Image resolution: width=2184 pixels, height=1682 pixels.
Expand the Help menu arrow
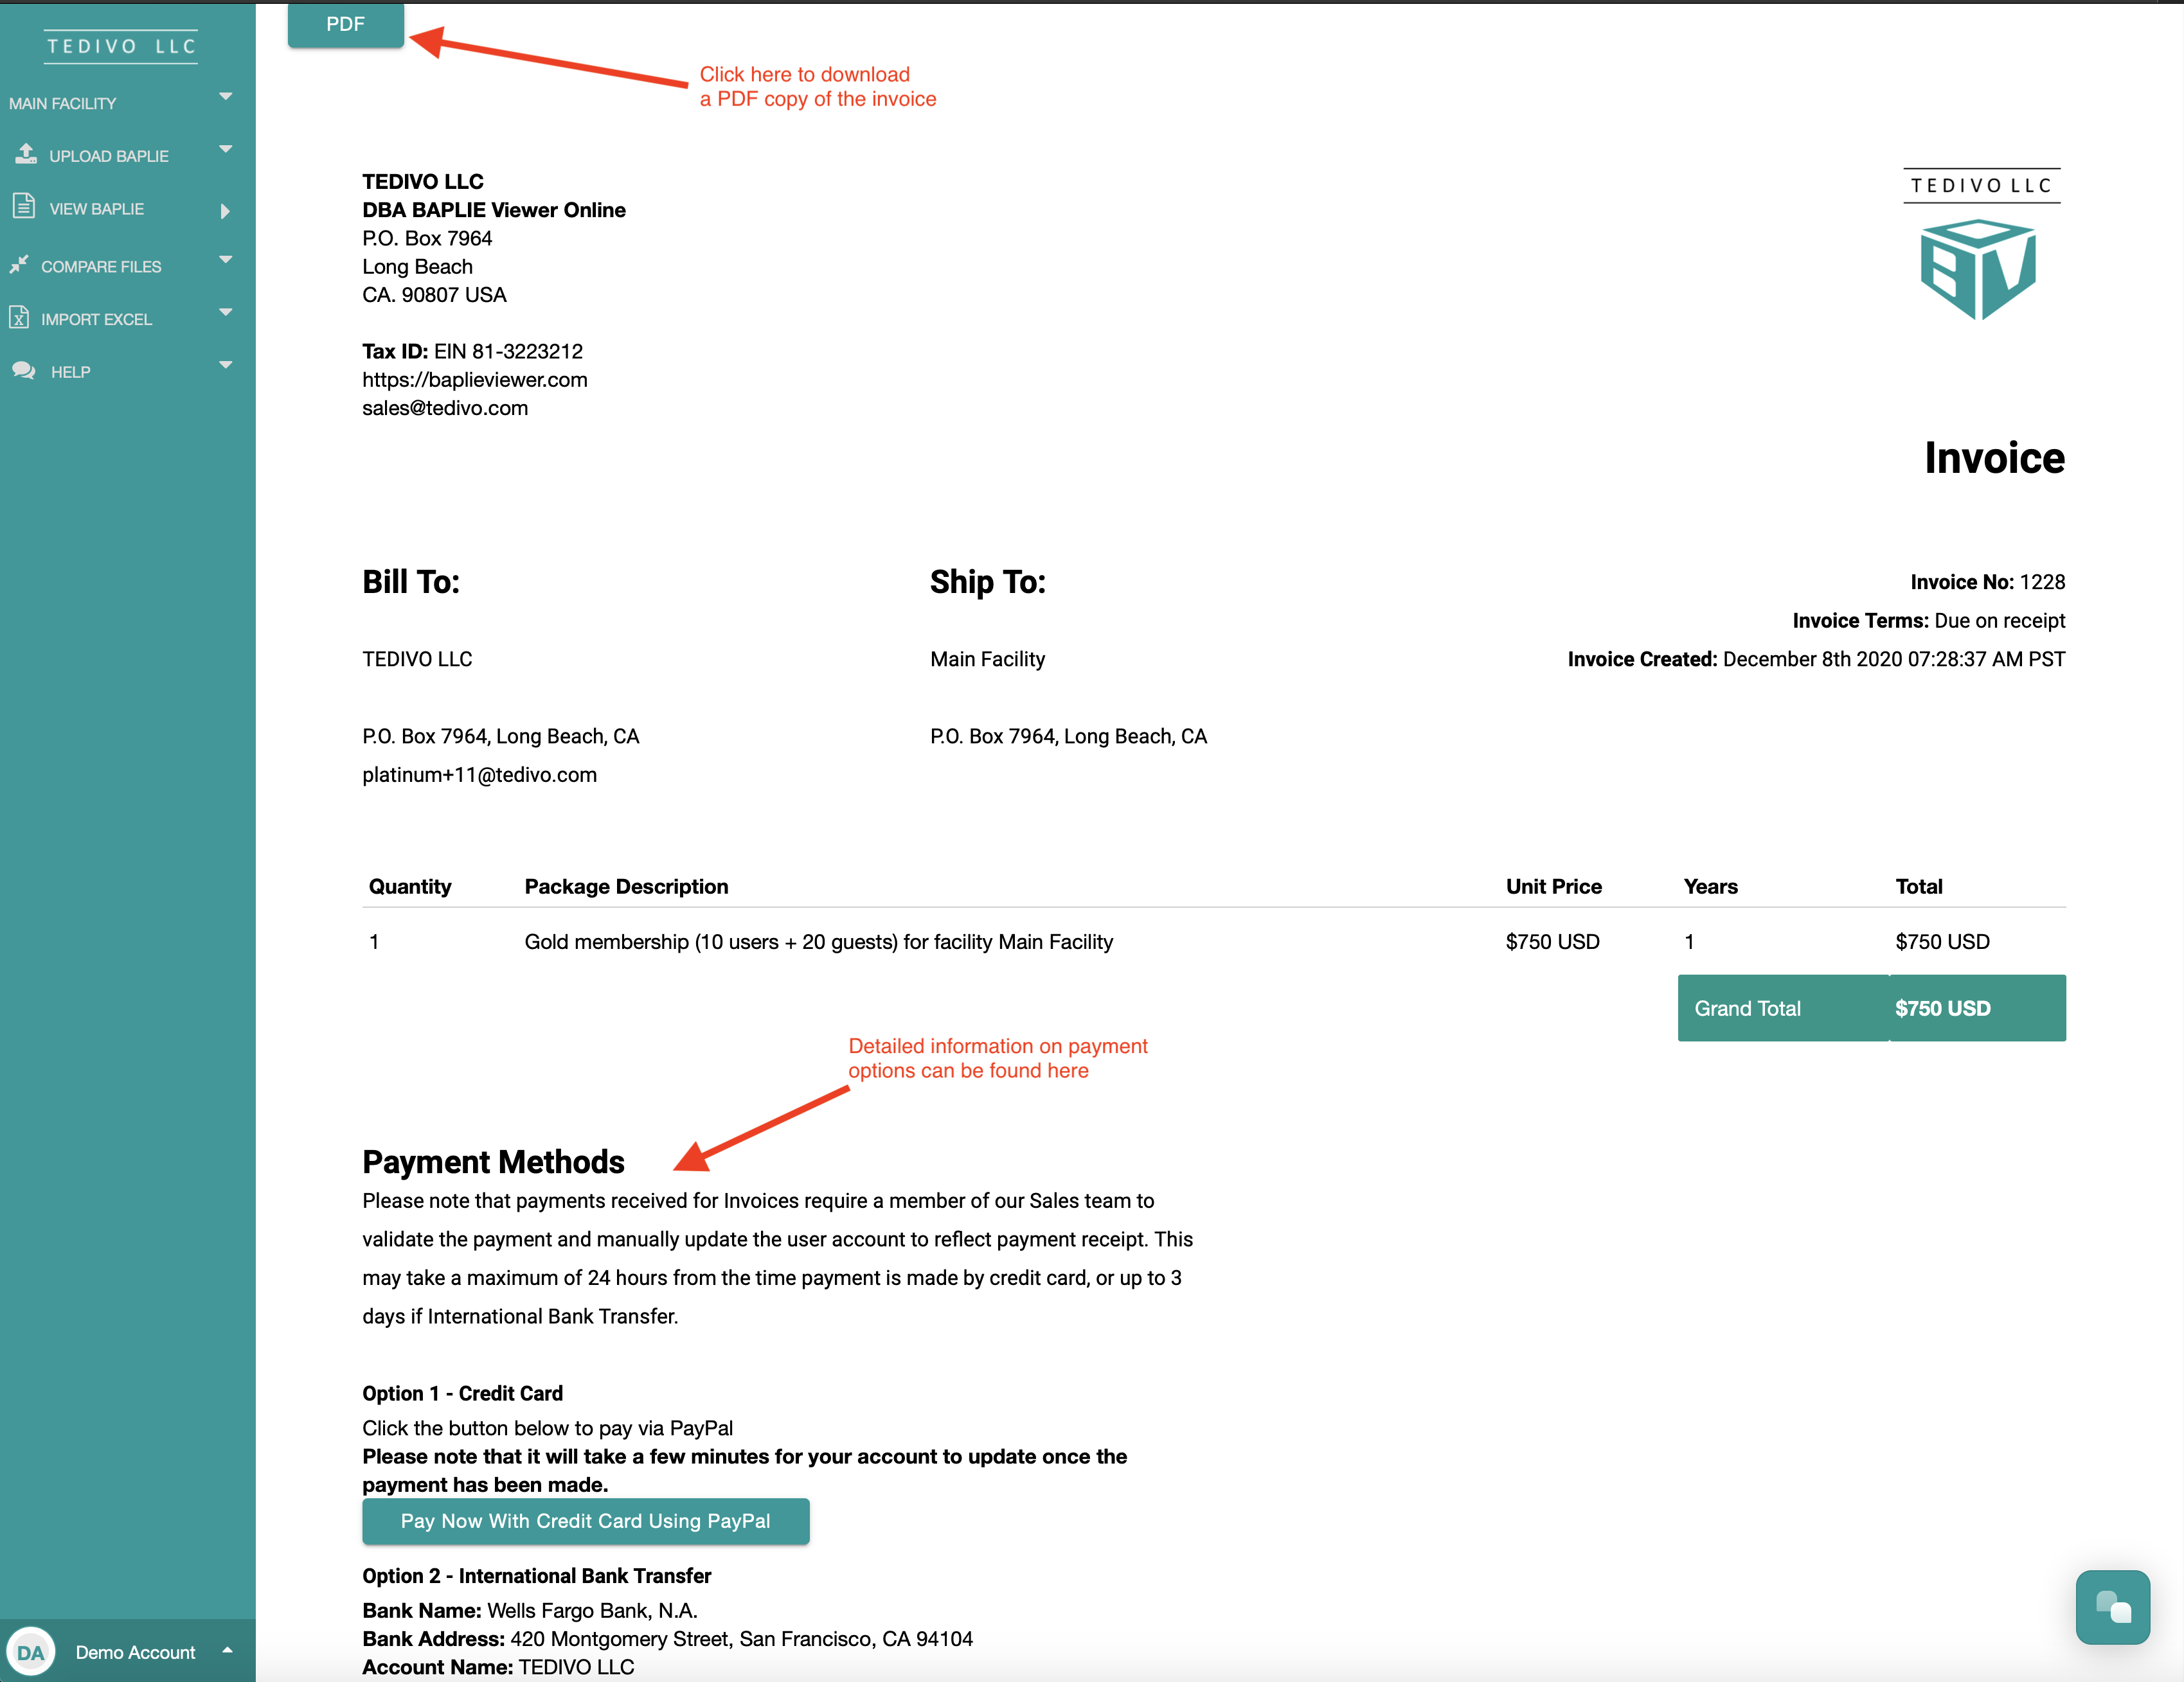click(225, 366)
